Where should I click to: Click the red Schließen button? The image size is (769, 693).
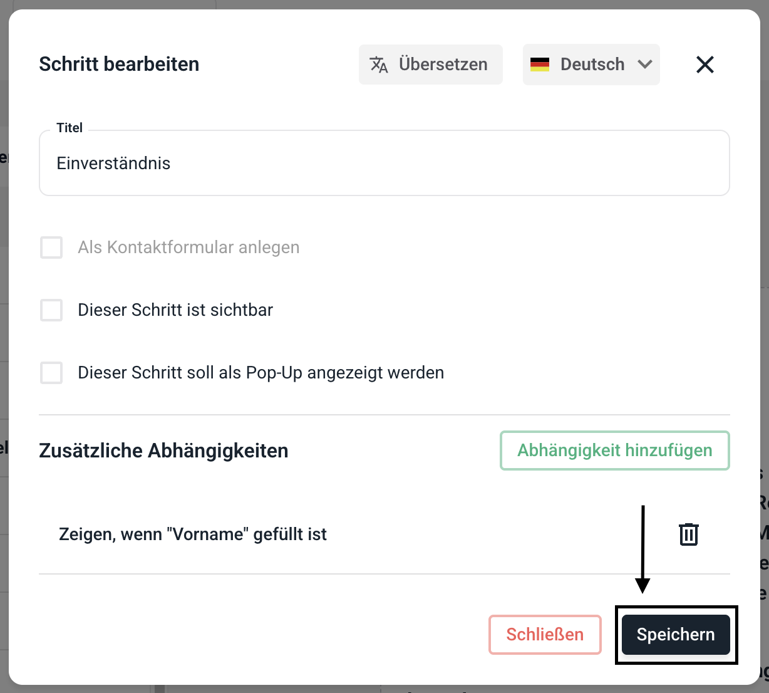pos(545,635)
